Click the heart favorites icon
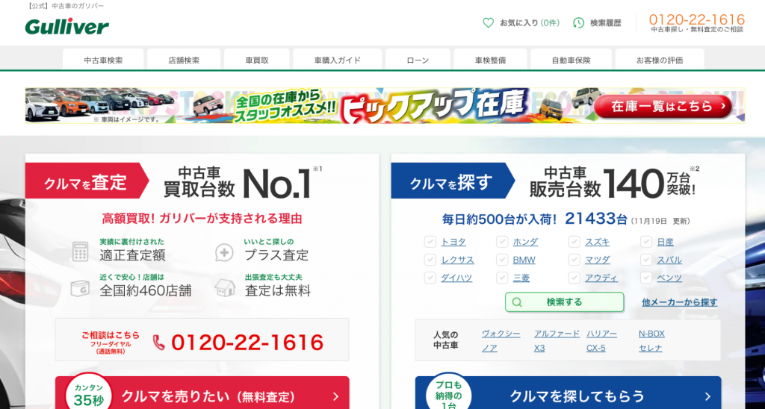Screen dimensions: 765x409 [x=488, y=23]
